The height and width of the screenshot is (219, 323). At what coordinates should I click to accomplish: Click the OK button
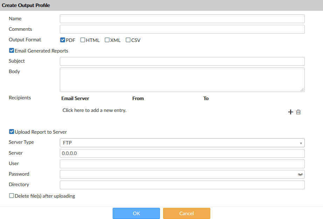coord(136,213)
